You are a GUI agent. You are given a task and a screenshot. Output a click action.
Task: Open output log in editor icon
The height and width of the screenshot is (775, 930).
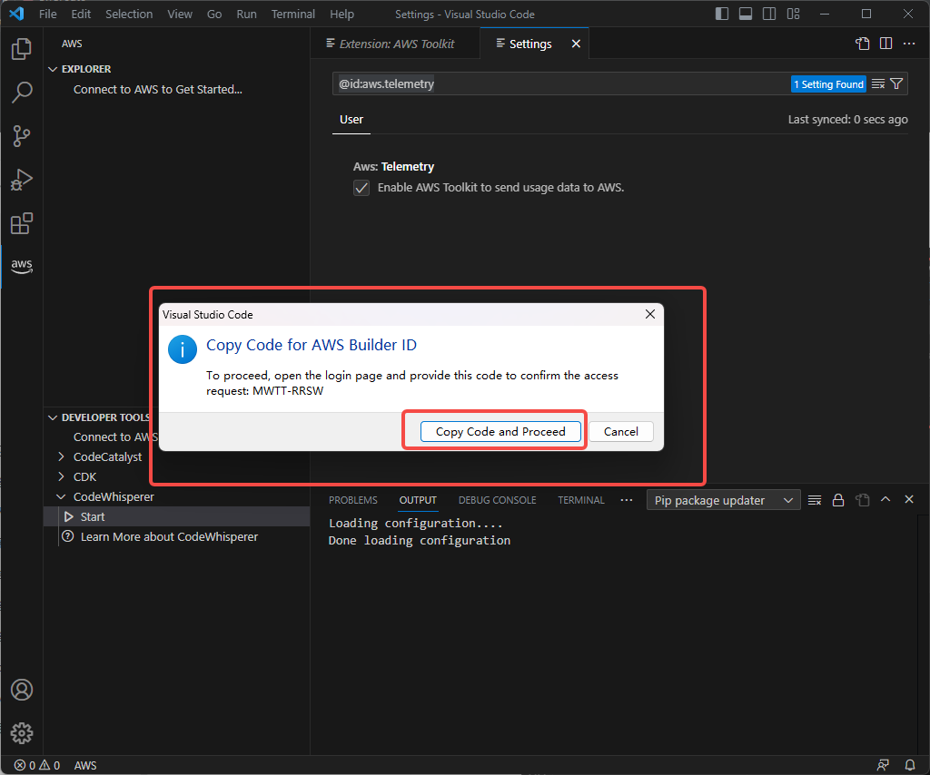(x=863, y=500)
